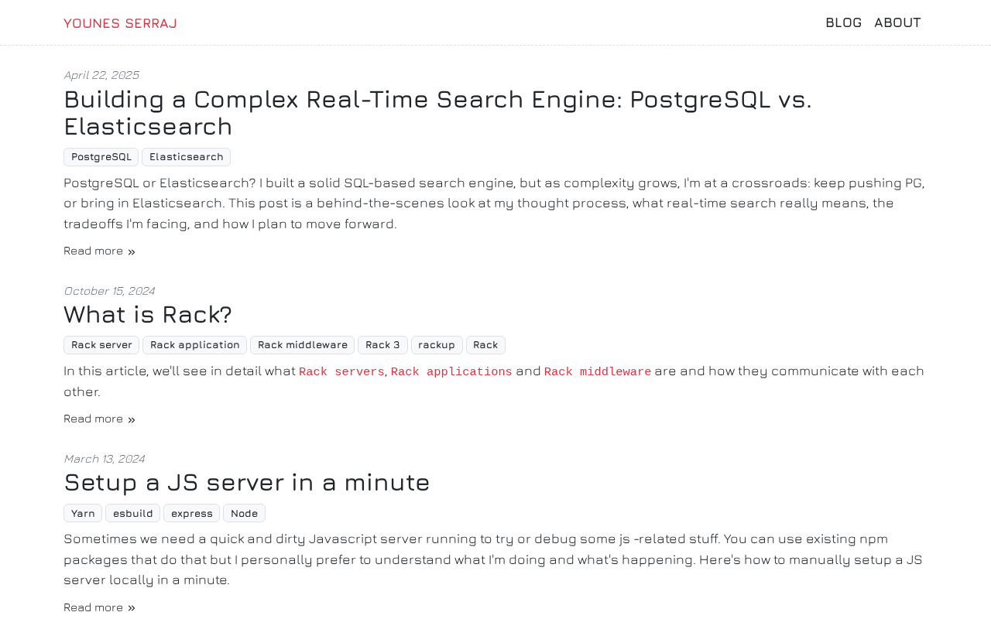This screenshot has height=619, width=991.
Task: Filter by the Rack server tag
Action: pyautogui.click(x=101, y=345)
